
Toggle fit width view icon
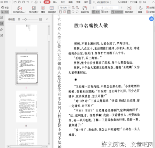pos(69,12)
